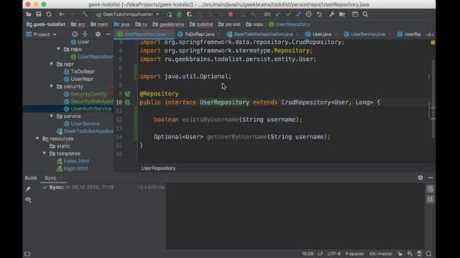
Task: Switch to the User.java tab
Action: click(321, 34)
